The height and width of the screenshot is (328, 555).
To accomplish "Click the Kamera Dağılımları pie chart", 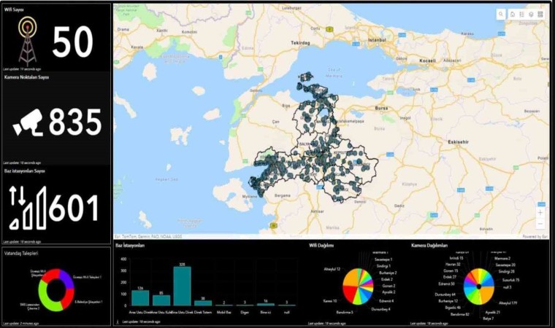I will point(478,285).
